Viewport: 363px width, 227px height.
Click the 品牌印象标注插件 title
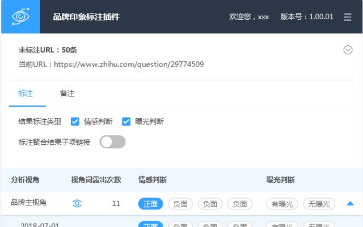click(86, 17)
